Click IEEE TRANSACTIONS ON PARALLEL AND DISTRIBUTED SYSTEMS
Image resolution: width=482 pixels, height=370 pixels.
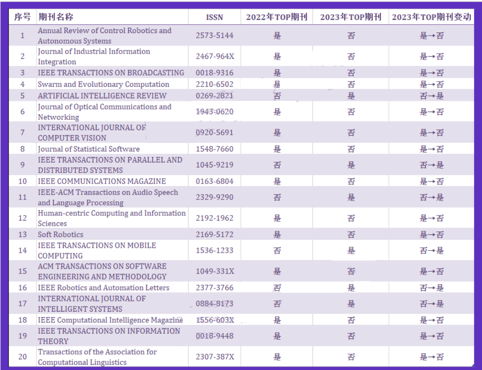[x=110, y=165]
